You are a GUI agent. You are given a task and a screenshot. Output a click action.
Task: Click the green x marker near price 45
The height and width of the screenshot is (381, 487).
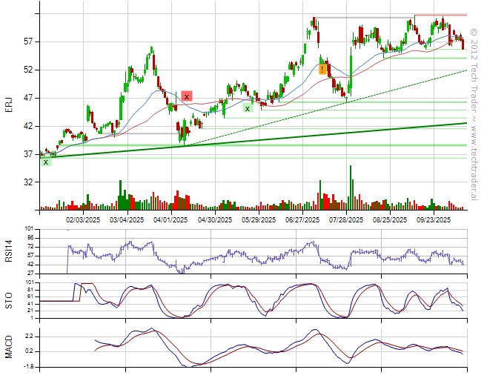coord(248,107)
